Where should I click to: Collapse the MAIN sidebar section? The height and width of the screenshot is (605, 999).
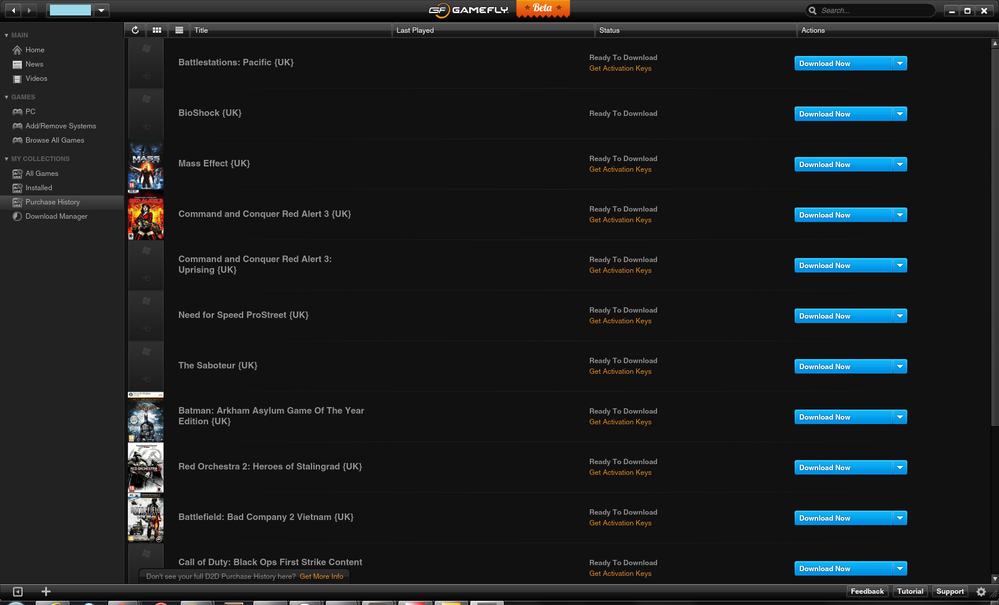click(7, 36)
